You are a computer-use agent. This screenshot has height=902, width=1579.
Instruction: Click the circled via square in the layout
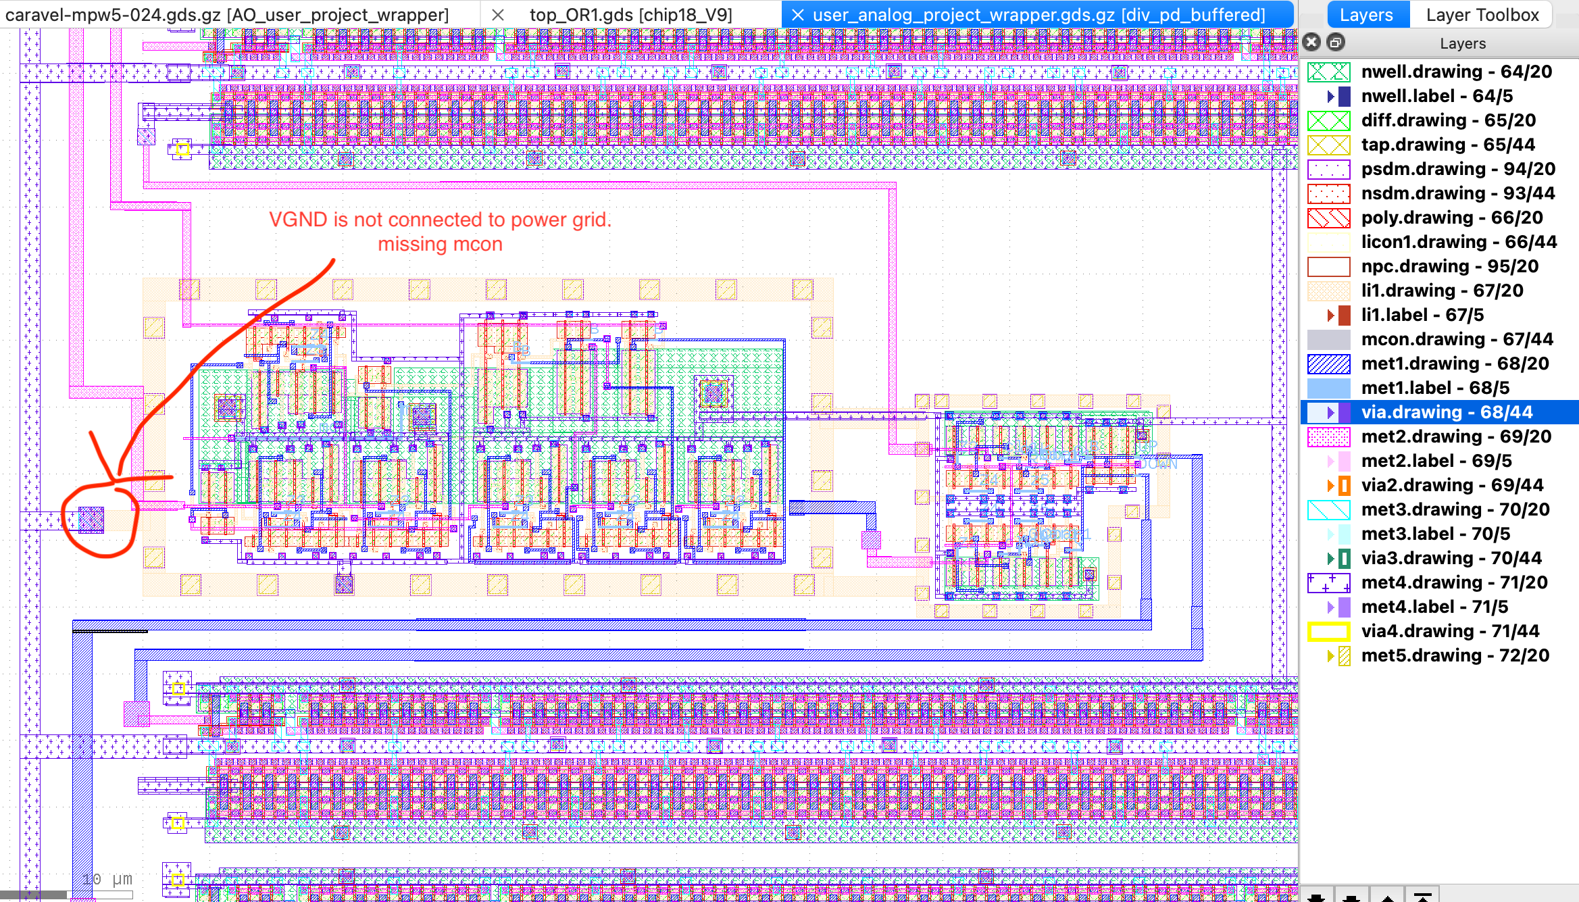91,520
